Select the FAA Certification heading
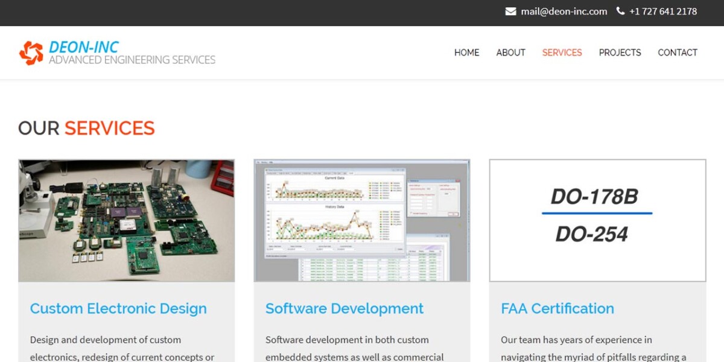The height and width of the screenshot is (362, 724). click(557, 308)
